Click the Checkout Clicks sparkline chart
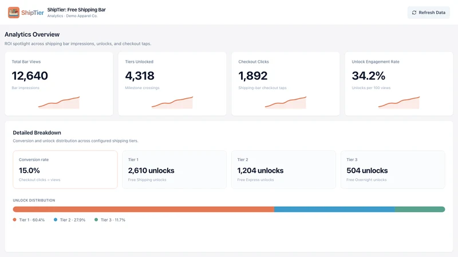 [286, 103]
